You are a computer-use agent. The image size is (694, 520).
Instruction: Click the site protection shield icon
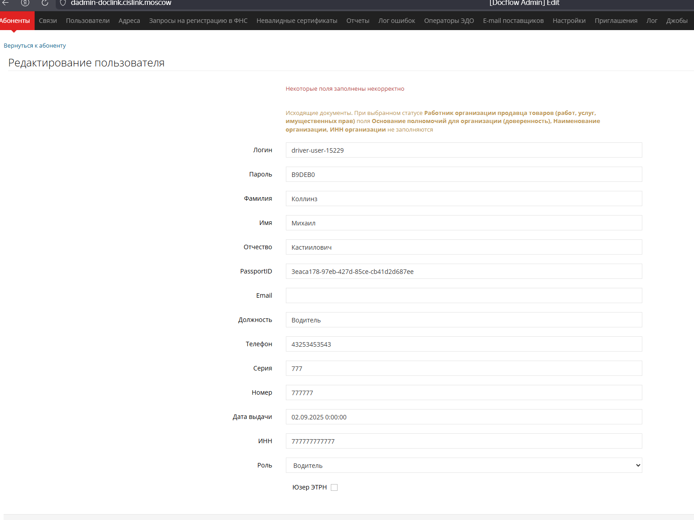[x=63, y=3]
